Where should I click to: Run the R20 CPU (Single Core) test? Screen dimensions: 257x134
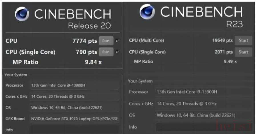(x=106, y=52)
